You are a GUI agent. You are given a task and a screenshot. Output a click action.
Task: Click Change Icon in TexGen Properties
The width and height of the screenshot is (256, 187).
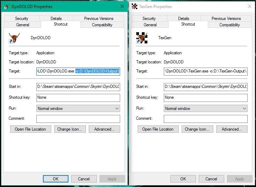click(x=197, y=129)
